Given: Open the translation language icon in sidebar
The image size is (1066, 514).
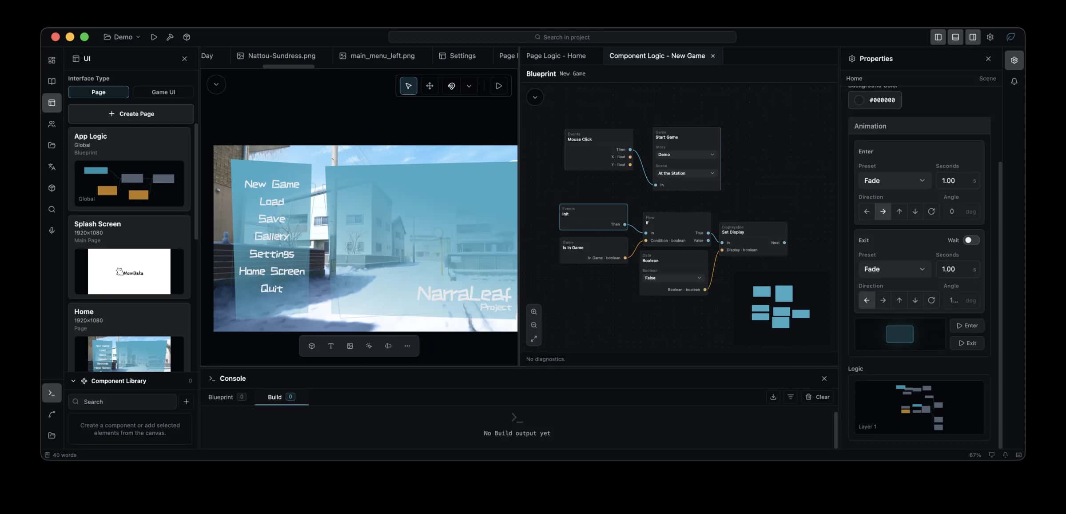Looking at the screenshot, I should tap(52, 167).
